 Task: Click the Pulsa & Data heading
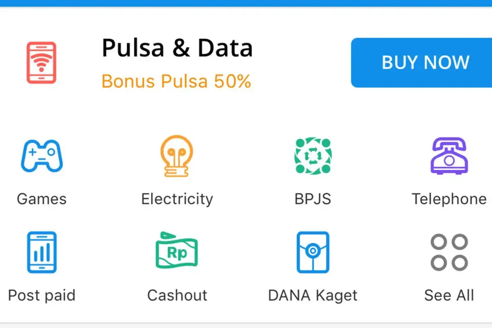tap(177, 48)
